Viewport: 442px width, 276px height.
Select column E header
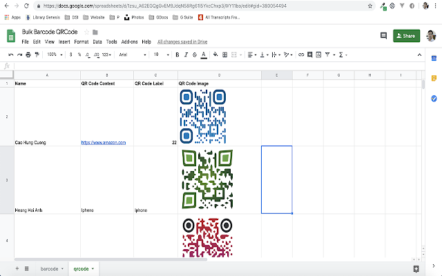click(276, 75)
